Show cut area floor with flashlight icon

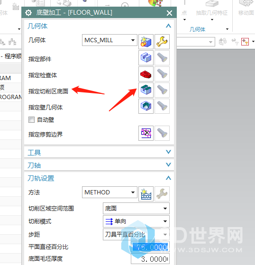coord(162,90)
